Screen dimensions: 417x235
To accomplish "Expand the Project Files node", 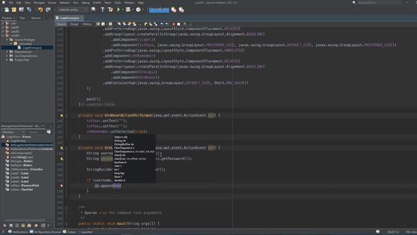I will [7, 60].
